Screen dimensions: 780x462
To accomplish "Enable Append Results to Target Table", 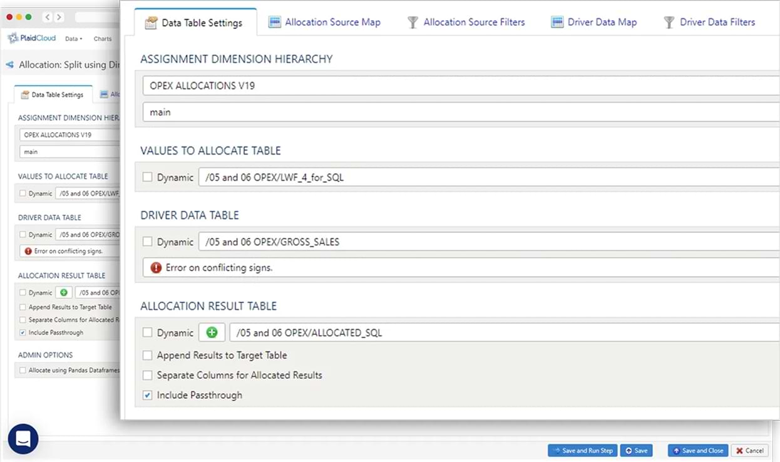I will (x=148, y=355).
